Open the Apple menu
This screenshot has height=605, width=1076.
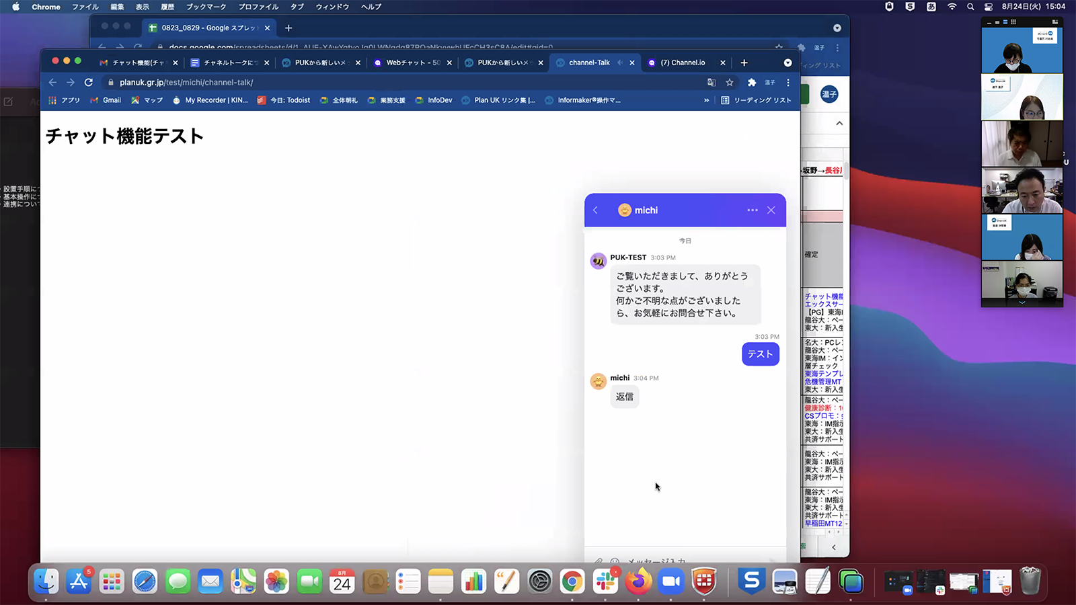coord(16,7)
